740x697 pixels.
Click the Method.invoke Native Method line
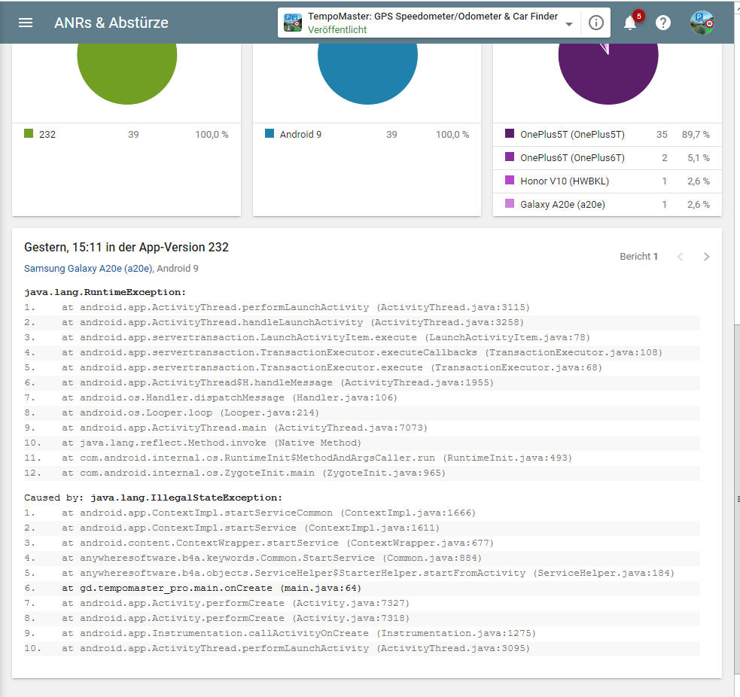pyautogui.click(x=362, y=443)
